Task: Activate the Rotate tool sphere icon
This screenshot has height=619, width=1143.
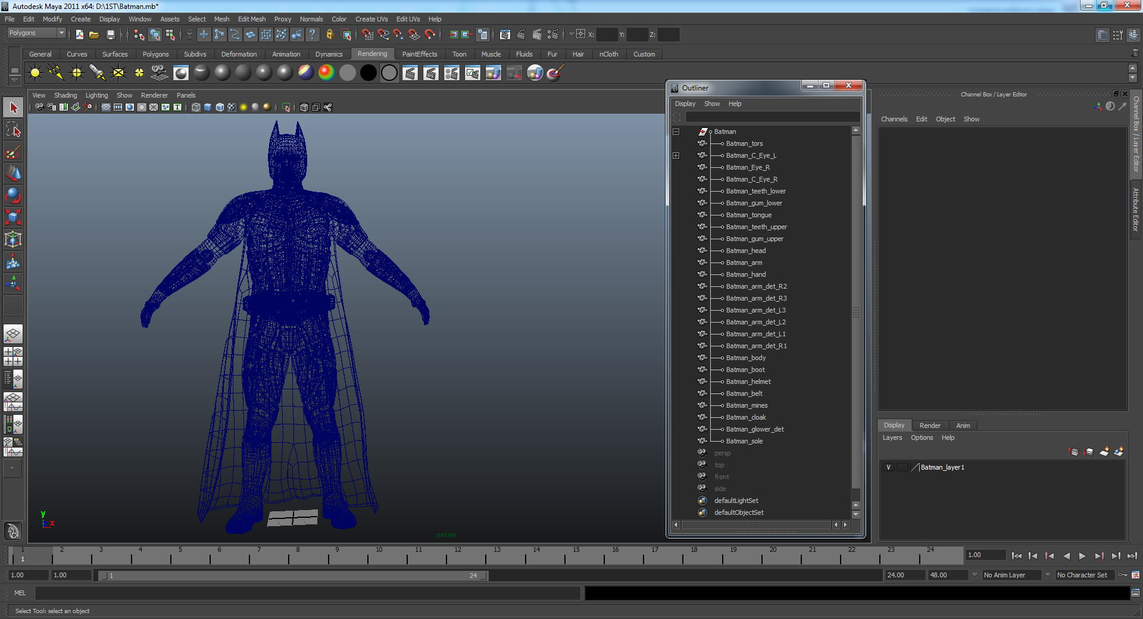Action: (x=13, y=196)
